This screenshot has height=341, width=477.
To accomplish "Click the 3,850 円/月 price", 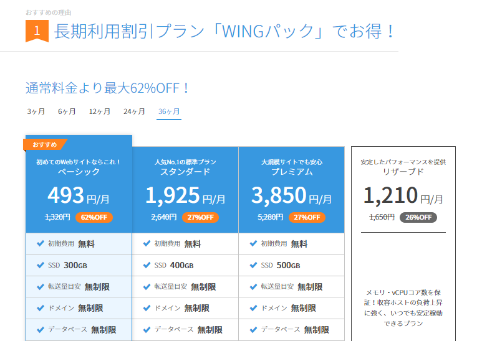I will 291,195.
